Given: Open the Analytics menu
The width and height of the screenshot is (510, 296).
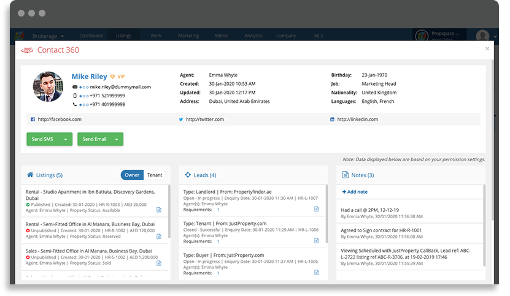Looking at the screenshot, I should click(253, 36).
